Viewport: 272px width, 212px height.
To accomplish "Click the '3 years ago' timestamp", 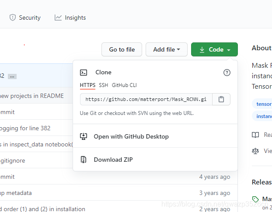I will point(215,193).
